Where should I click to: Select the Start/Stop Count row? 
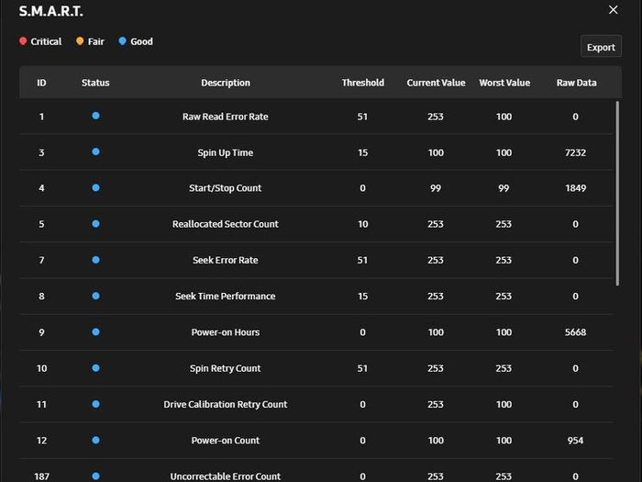coord(316,188)
